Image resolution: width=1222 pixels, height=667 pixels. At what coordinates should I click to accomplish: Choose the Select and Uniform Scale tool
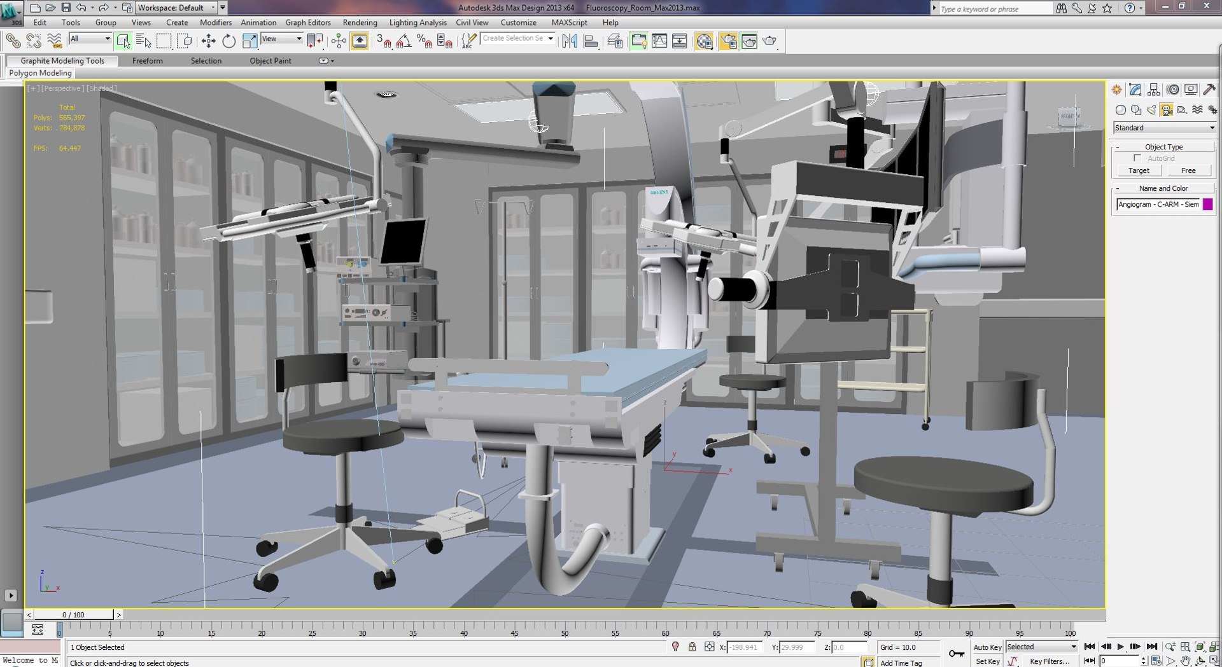click(x=249, y=41)
